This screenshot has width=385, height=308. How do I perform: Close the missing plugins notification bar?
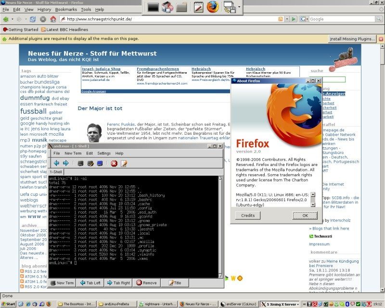click(381, 39)
